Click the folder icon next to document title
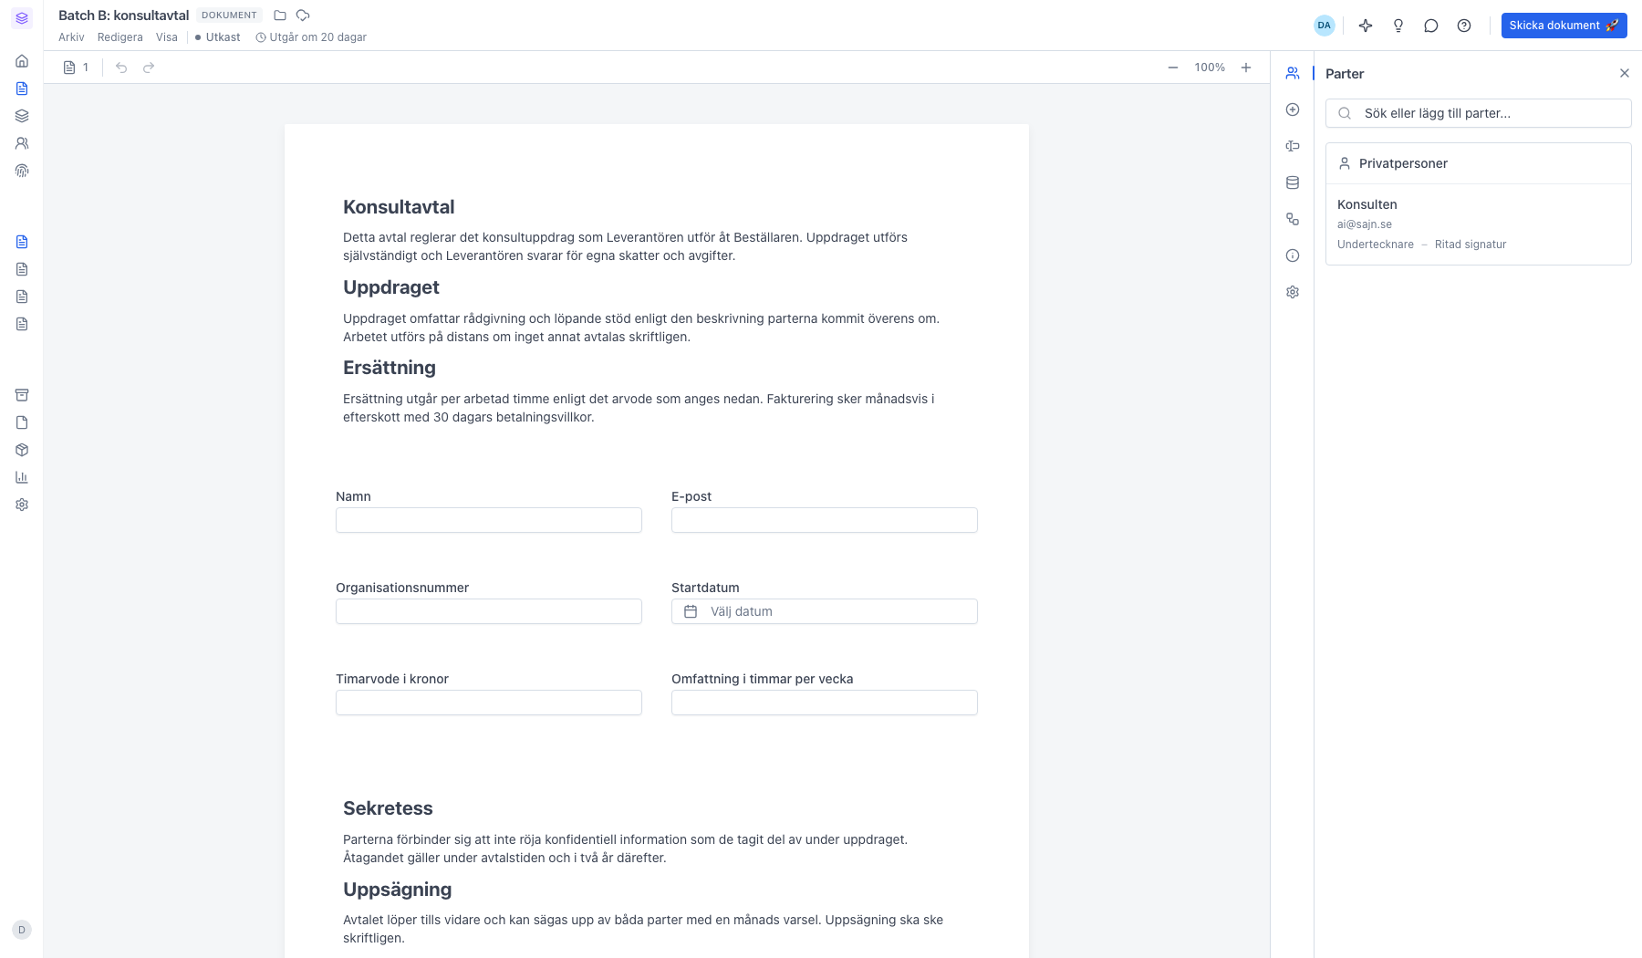1642x958 pixels. pyautogui.click(x=280, y=16)
